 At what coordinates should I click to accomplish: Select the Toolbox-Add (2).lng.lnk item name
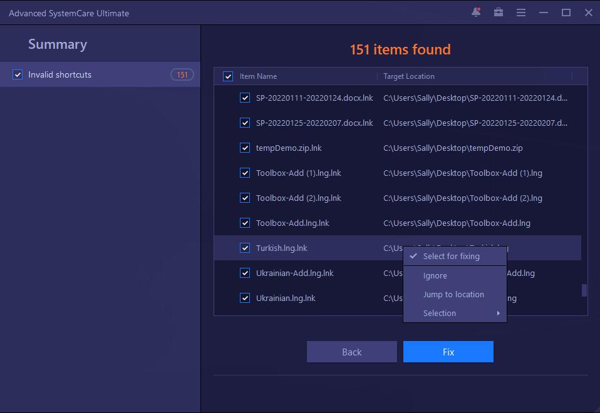(x=299, y=198)
